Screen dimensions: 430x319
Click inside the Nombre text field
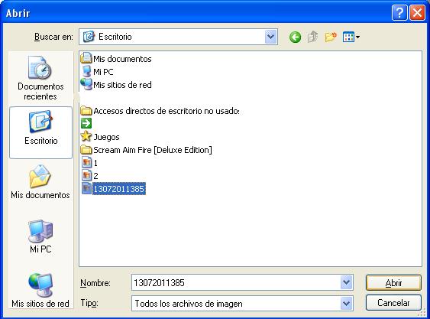[237, 282]
